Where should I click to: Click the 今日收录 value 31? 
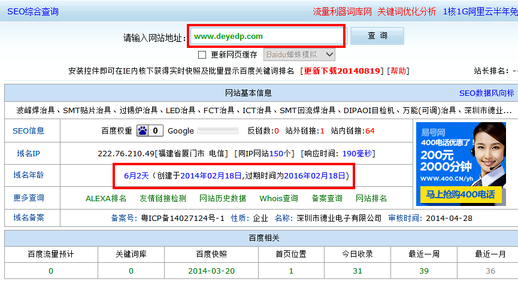(x=358, y=271)
